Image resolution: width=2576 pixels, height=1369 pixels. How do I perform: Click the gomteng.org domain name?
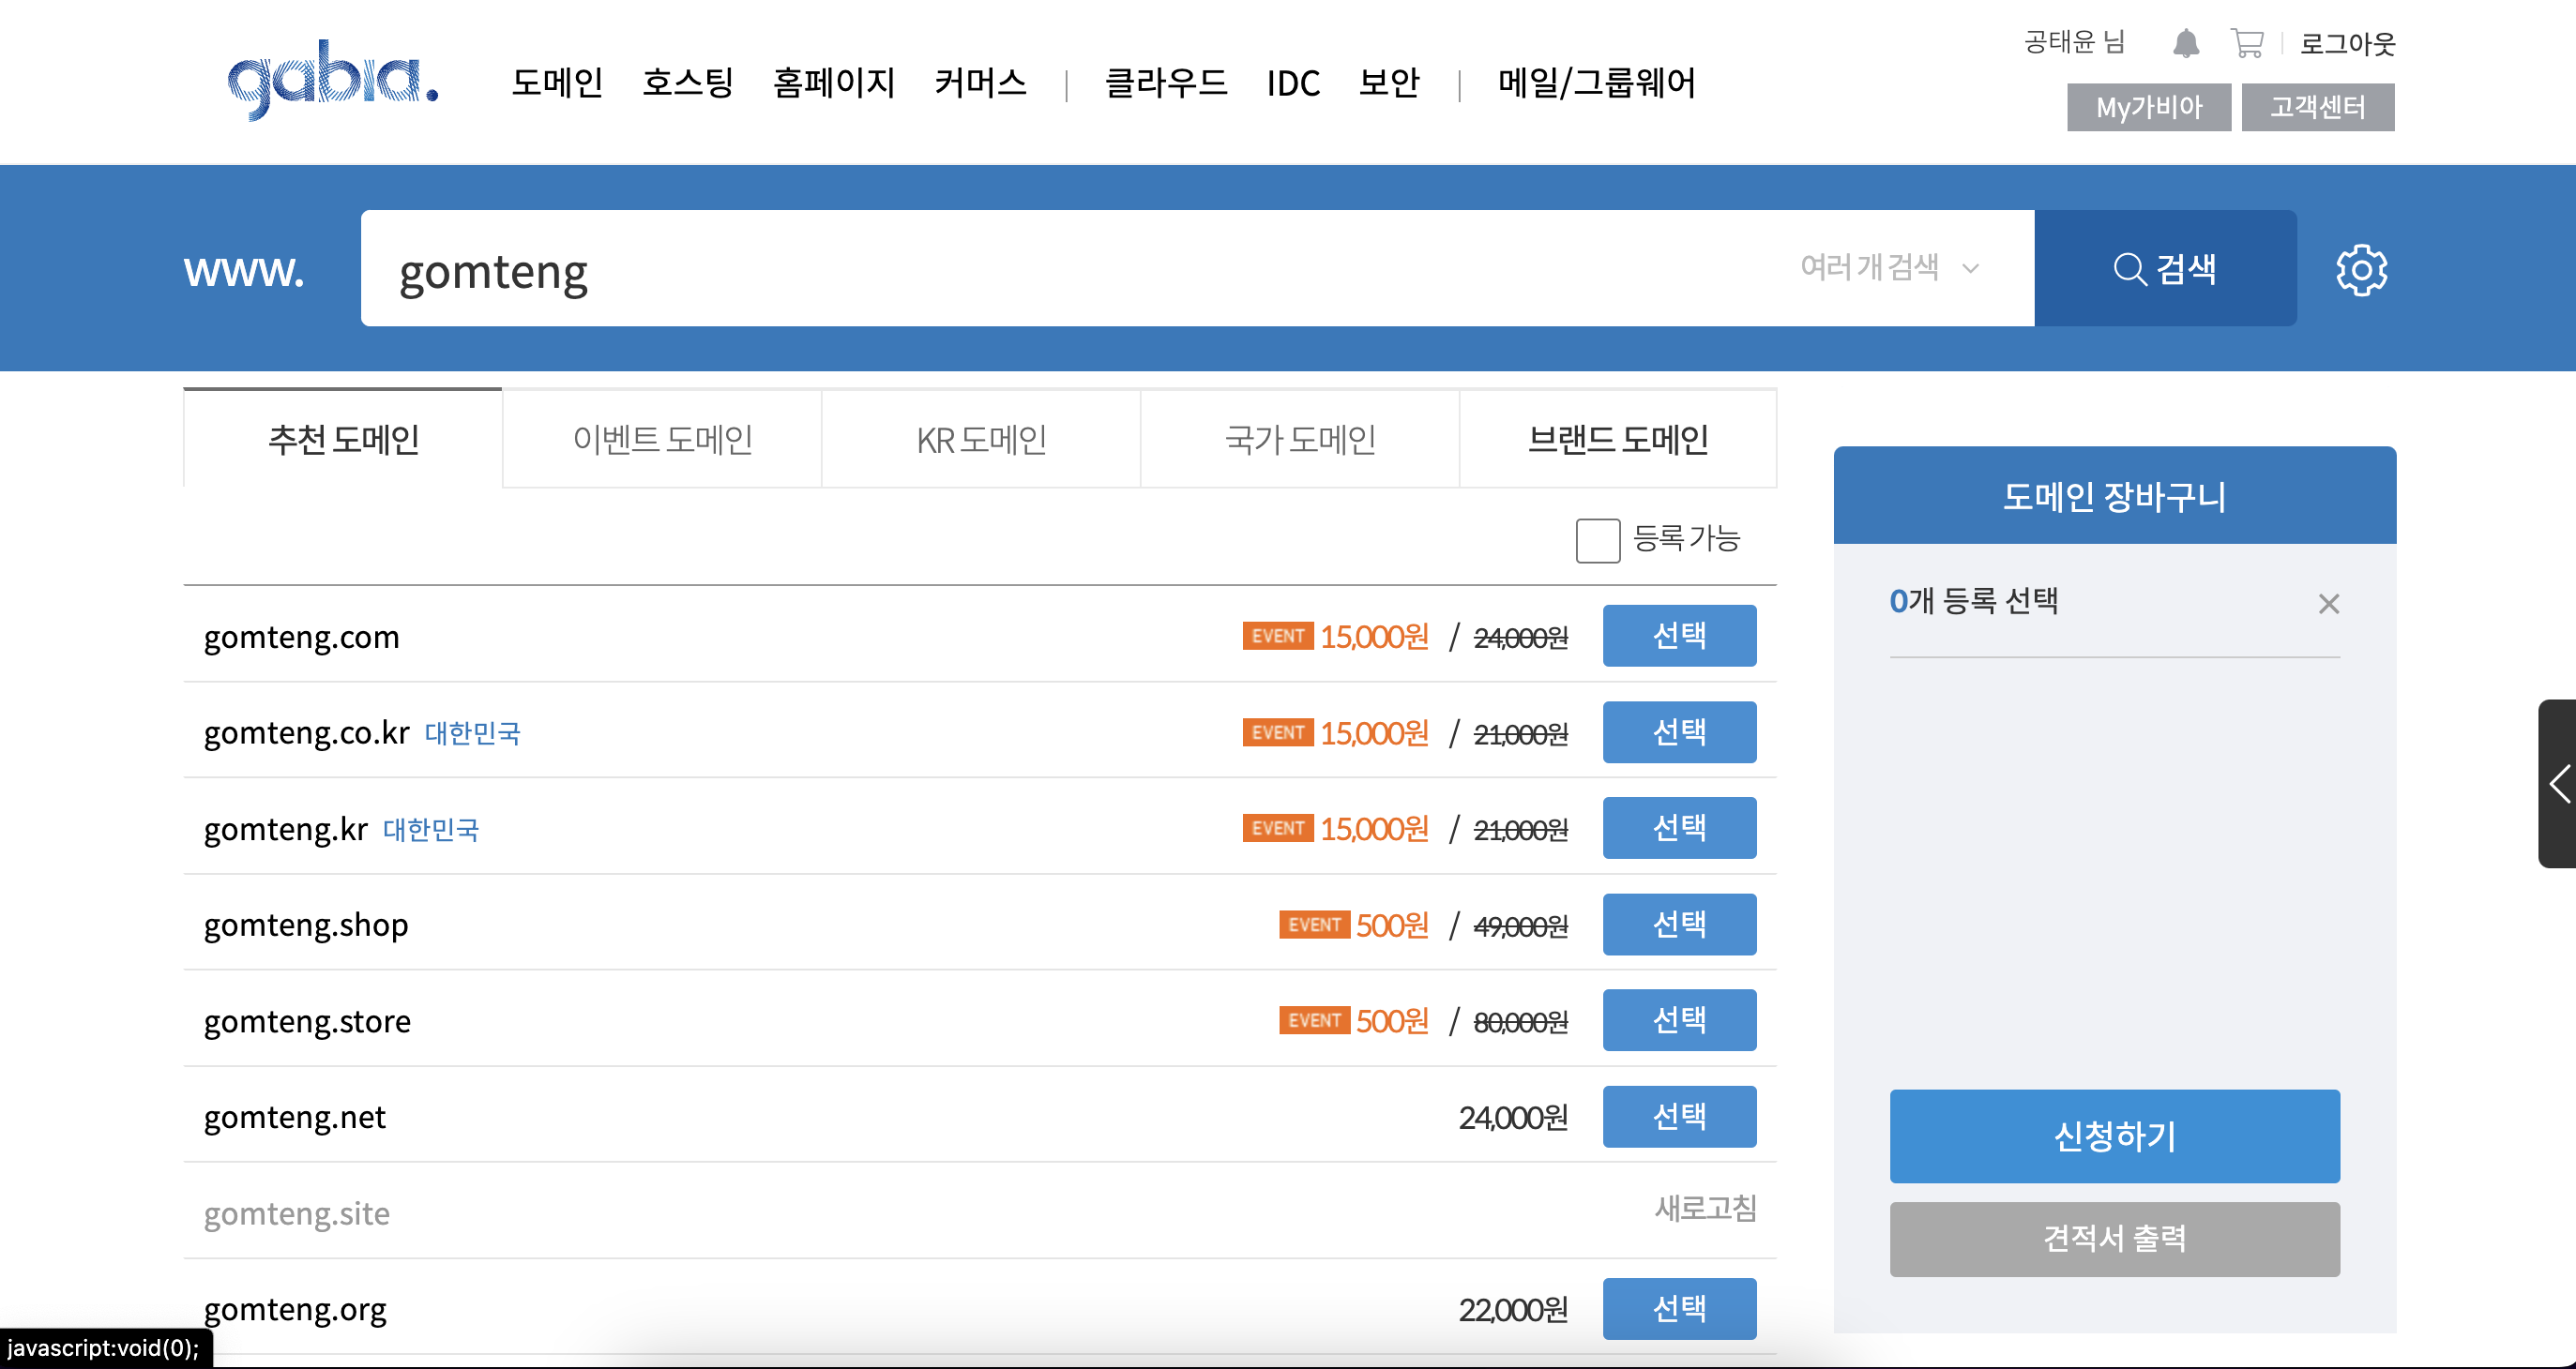295,1310
